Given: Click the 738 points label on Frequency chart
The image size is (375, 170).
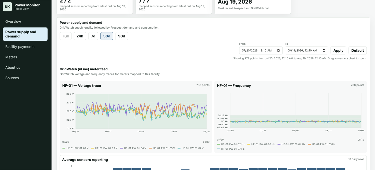Looking at the screenshot, I should pos(357,85).
